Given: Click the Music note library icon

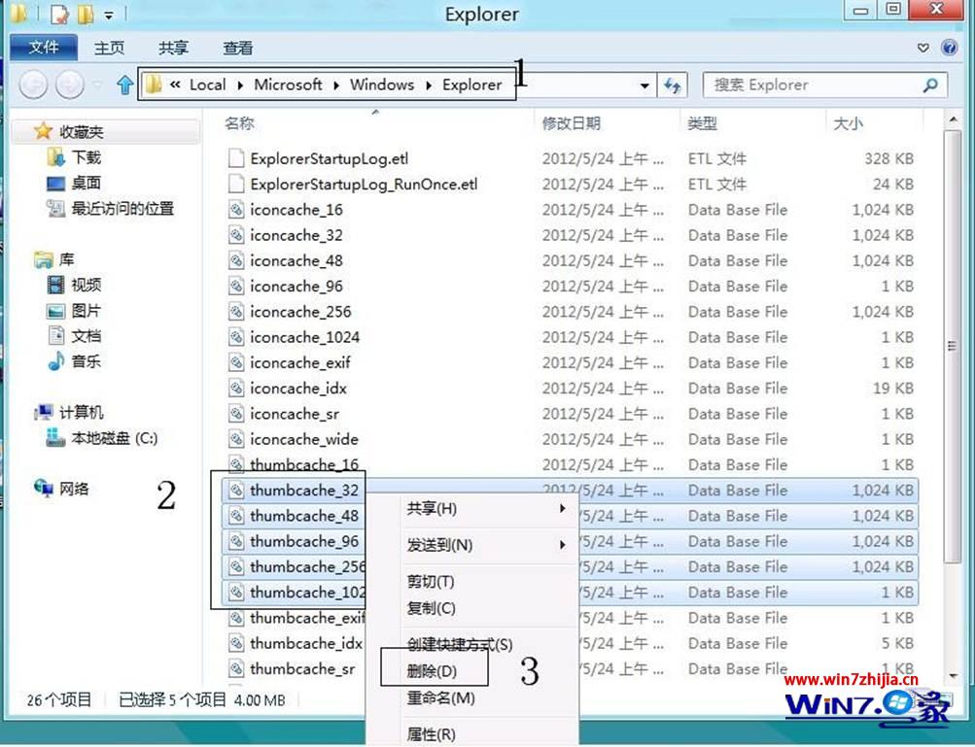Looking at the screenshot, I should 56,361.
